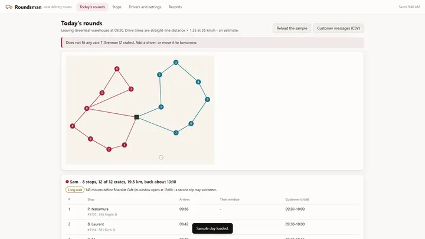Go to the Records tab
This screenshot has height=239, width=425.
[x=175, y=7]
